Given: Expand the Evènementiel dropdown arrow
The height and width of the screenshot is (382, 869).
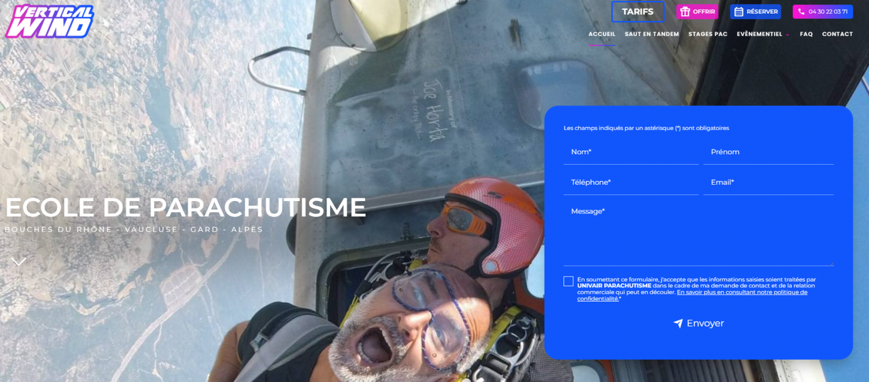Looking at the screenshot, I should pyautogui.click(x=787, y=35).
